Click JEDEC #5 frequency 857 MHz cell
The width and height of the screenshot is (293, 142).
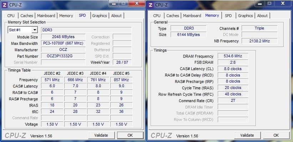click(x=121, y=80)
